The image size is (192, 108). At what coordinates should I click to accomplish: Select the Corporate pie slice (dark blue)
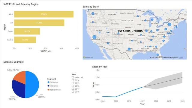[18, 89]
